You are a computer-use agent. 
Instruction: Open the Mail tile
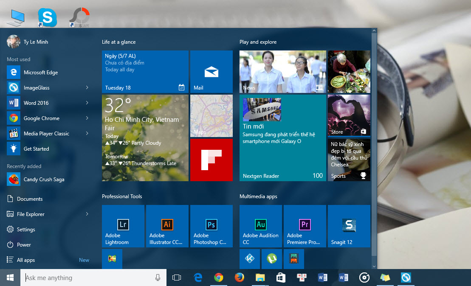[x=212, y=72]
